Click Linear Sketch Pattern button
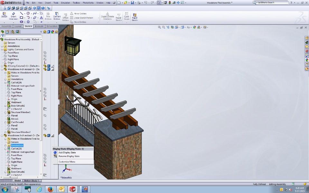Image resolution: width=309 pixels, height=193 pixels. (81, 18)
